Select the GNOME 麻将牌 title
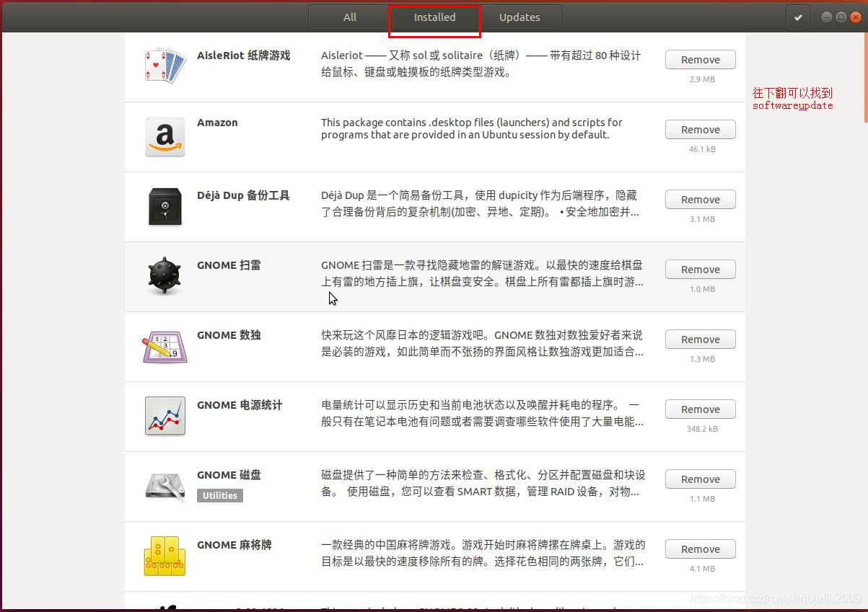The height and width of the screenshot is (612, 868). [x=234, y=545]
